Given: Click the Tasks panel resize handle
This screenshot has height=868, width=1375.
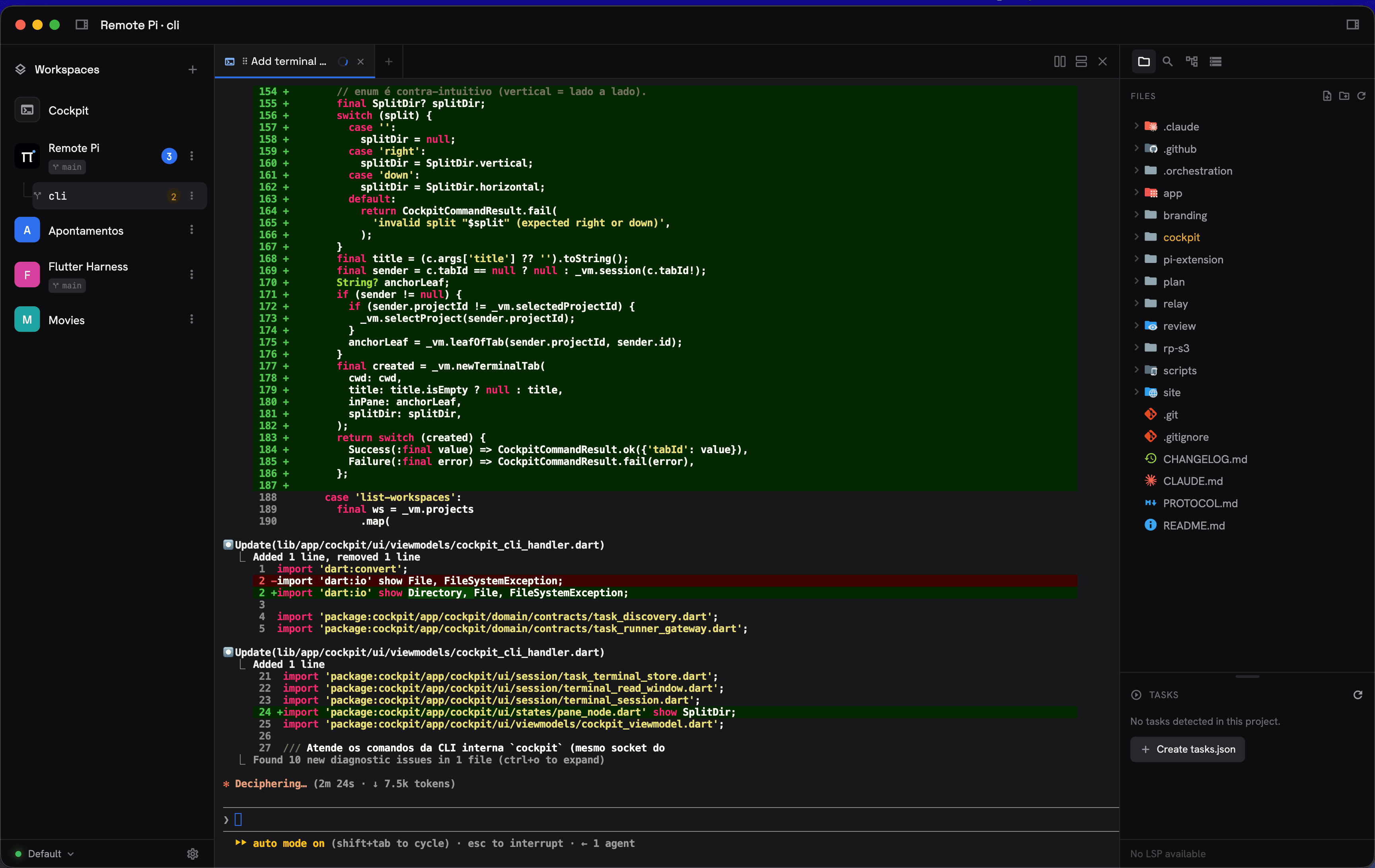Looking at the screenshot, I should pyautogui.click(x=1247, y=676).
